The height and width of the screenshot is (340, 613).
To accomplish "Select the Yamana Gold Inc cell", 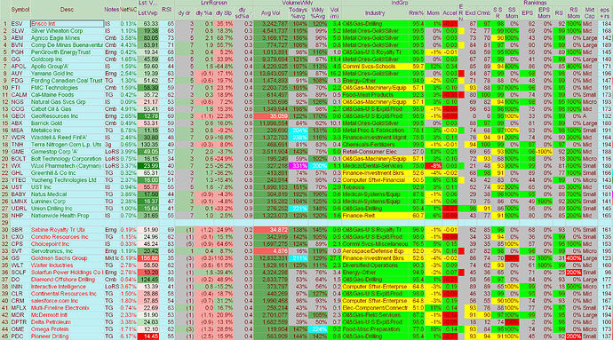I will (x=67, y=74).
